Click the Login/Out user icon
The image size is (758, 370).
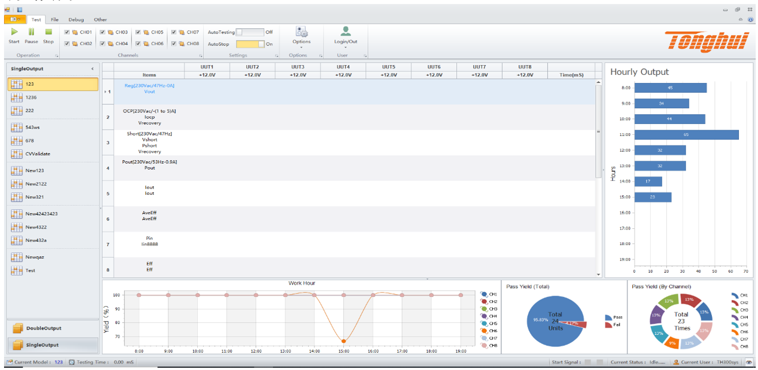pyautogui.click(x=346, y=32)
